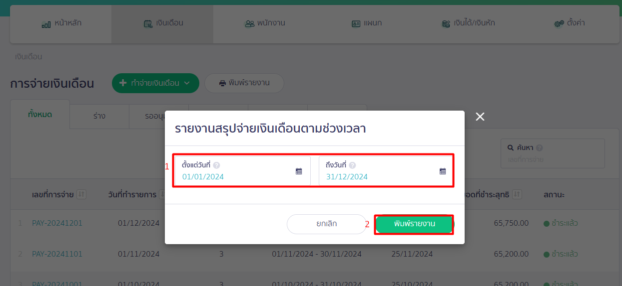The image size is (622, 286).
Task: Click the วันที่ทำรายการ column header
Action: [x=132, y=194]
